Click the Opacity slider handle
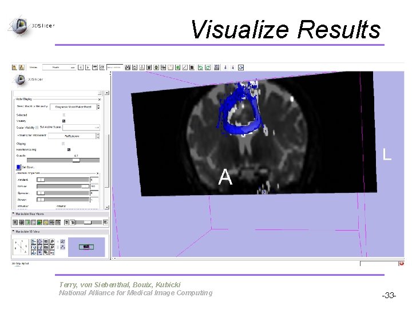The height and width of the screenshot is (309, 412). point(76,160)
